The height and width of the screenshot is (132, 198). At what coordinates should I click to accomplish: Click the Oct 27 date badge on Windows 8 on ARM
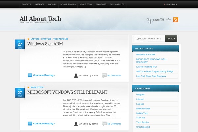click(20, 44)
